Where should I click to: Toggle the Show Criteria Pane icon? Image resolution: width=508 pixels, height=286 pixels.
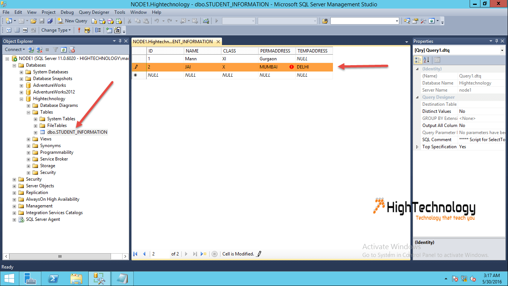(17, 30)
